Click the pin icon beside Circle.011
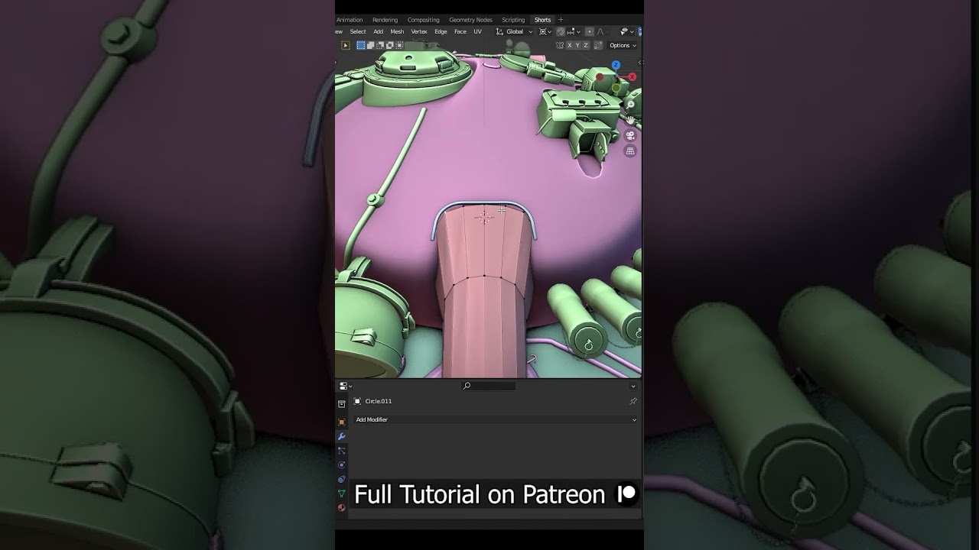 tap(633, 401)
